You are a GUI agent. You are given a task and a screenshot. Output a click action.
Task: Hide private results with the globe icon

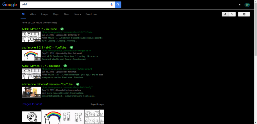pos(232,14)
